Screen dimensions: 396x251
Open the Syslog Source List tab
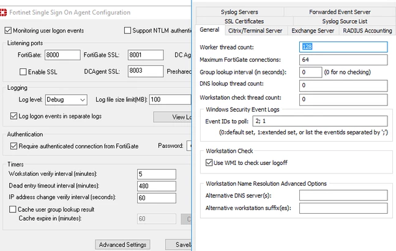pyautogui.click(x=345, y=21)
